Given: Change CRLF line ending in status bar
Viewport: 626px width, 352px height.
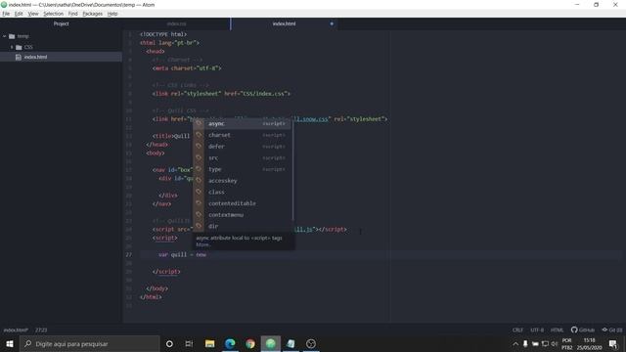Looking at the screenshot, I should pyautogui.click(x=517, y=330).
